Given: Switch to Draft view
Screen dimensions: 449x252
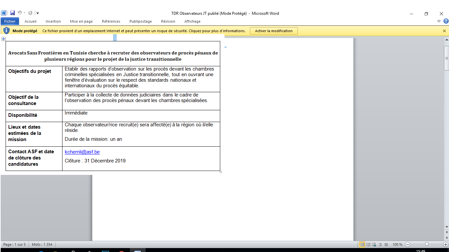Looking at the screenshot, I should [x=386, y=244].
